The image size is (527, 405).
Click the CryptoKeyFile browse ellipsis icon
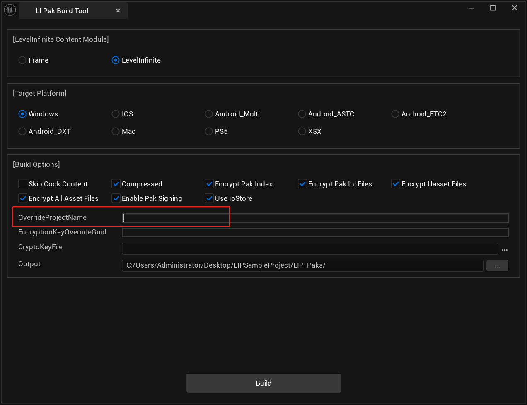504,250
